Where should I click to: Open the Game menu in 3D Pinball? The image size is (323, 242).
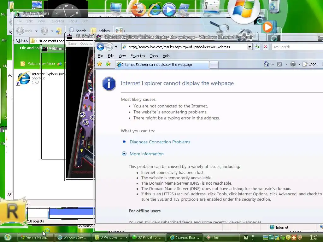click(x=72, y=43)
